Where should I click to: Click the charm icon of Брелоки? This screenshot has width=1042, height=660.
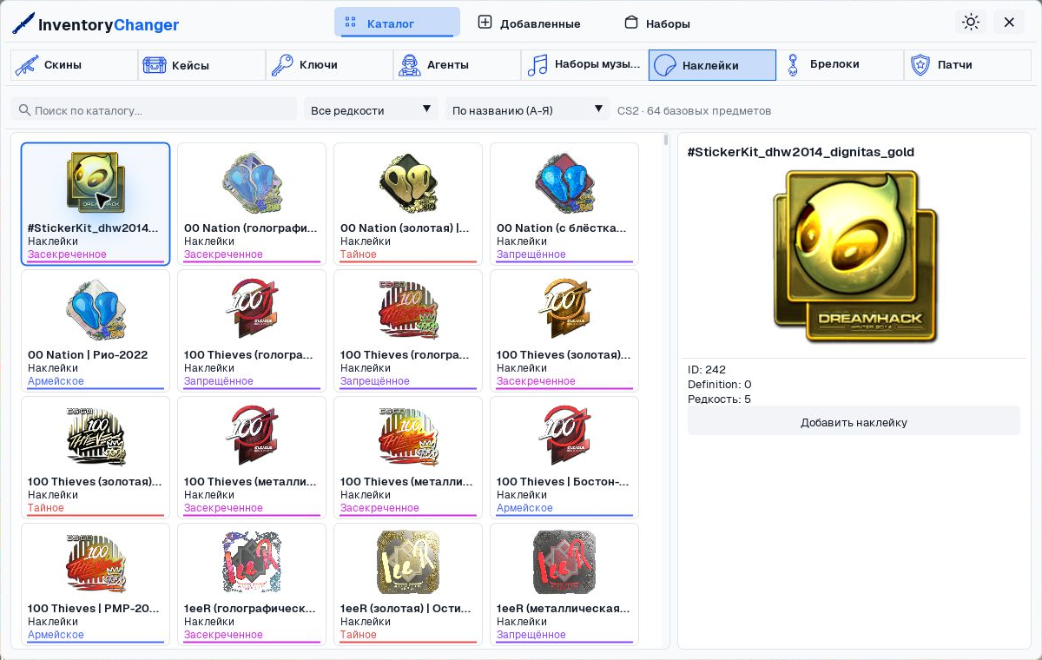(x=793, y=65)
